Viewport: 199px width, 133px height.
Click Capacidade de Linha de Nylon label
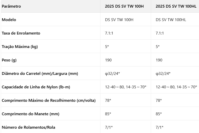pos(36,87)
